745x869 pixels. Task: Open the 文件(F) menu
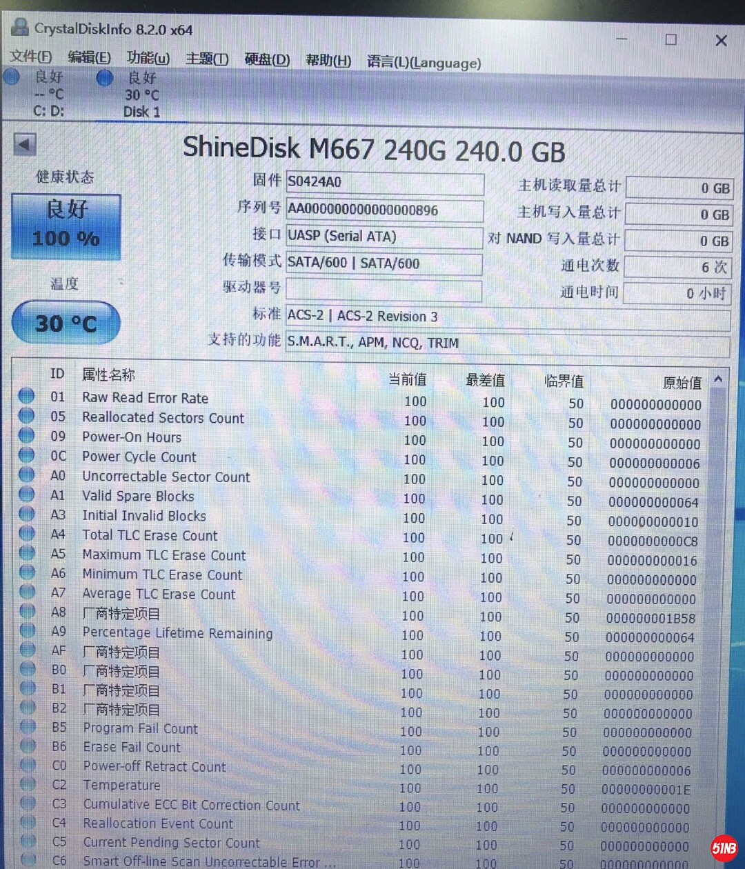coord(30,57)
